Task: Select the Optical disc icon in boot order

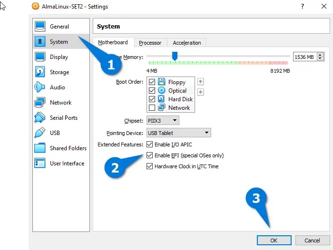Action: [x=162, y=90]
